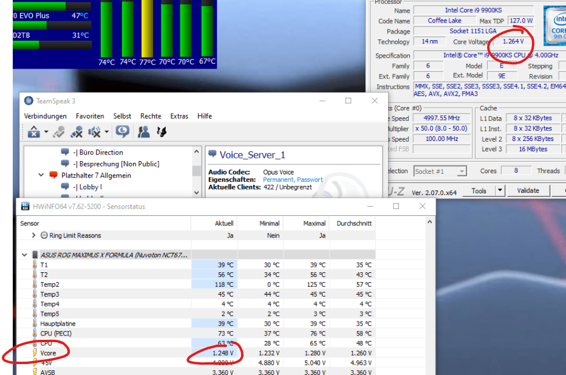Collapse ASUS ROG MAXIMUS X FORMULA group
Viewport: 566px width, 375px height.
pyautogui.click(x=24, y=255)
